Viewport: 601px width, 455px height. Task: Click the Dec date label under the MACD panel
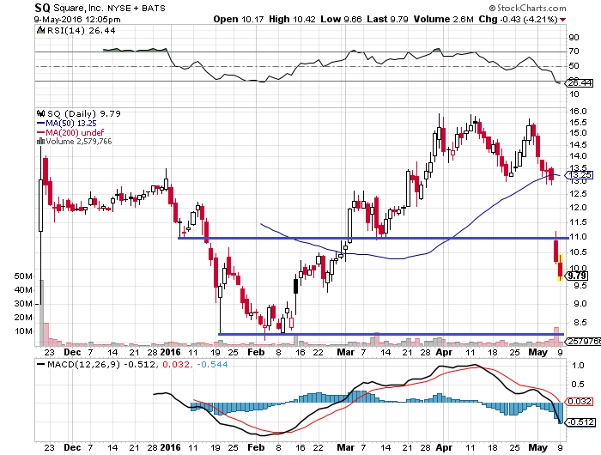coord(72,448)
